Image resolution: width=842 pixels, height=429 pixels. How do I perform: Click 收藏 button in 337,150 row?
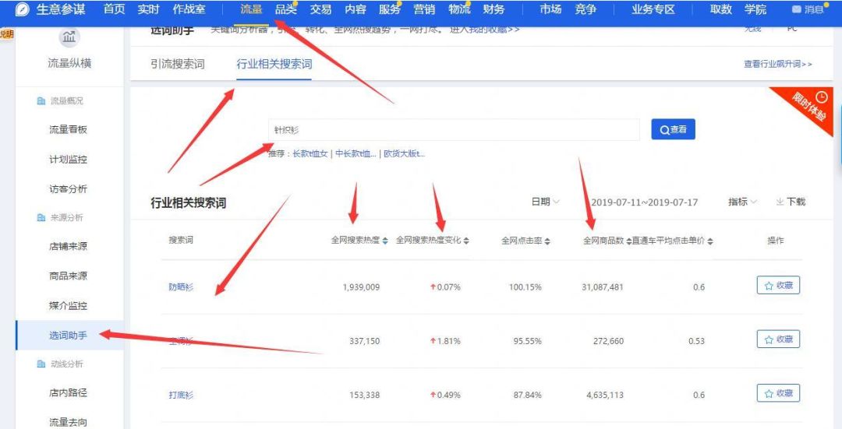(x=779, y=339)
